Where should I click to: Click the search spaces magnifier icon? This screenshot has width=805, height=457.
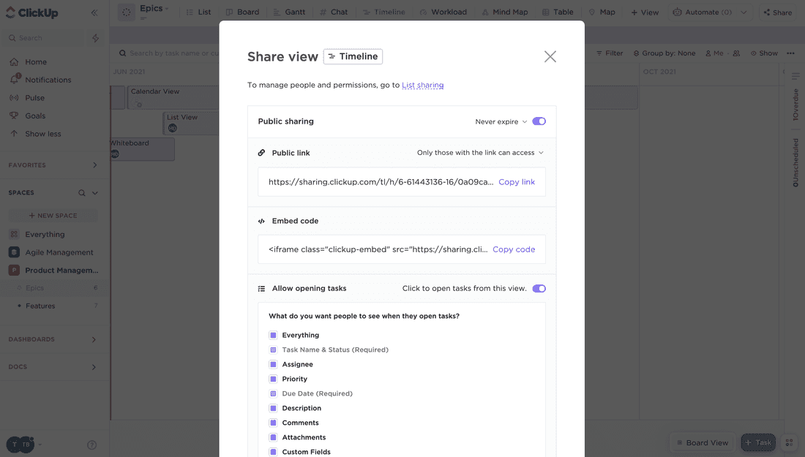coord(82,193)
